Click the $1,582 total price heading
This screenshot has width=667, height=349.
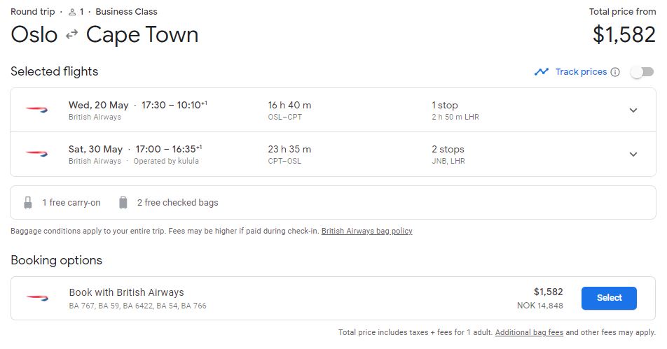624,35
